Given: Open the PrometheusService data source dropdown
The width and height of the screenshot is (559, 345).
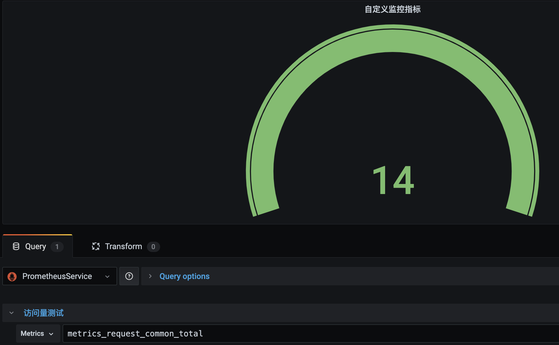Looking at the screenshot, I should tap(60, 276).
